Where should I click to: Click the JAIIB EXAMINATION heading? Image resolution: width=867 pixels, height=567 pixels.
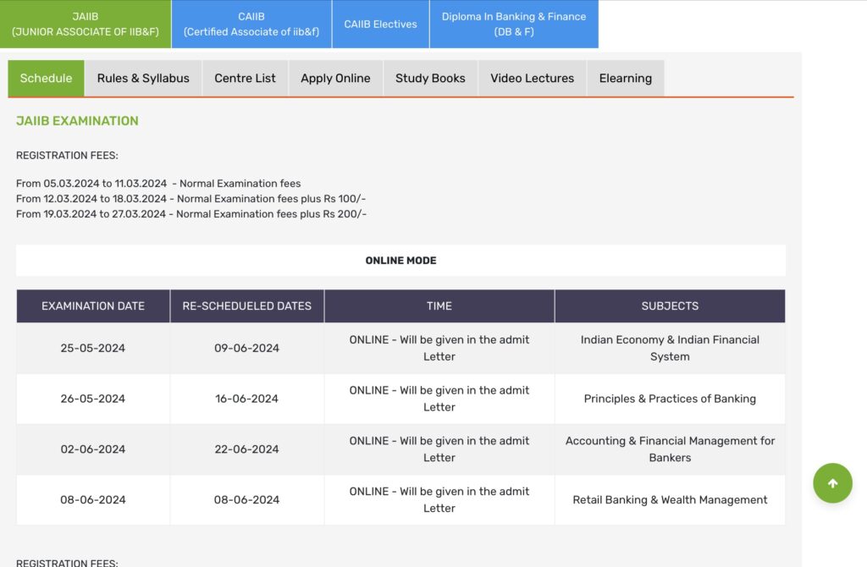click(77, 120)
